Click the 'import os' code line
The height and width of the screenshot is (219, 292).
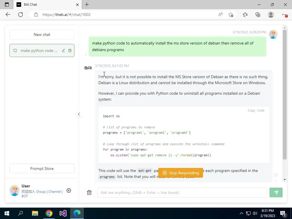click(x=111, y=116)
